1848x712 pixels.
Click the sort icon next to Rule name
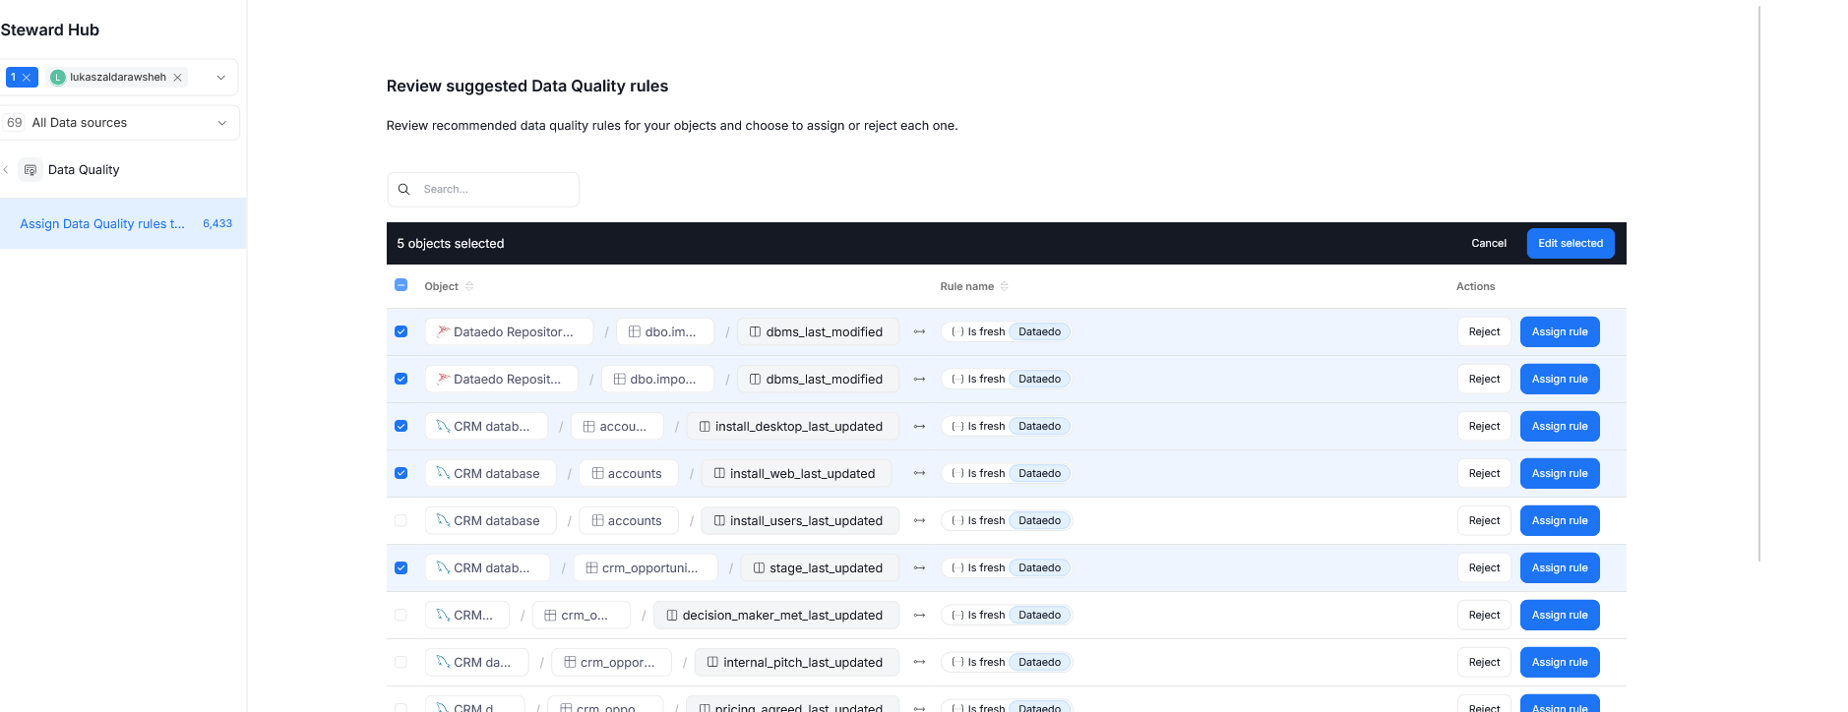1005,287
